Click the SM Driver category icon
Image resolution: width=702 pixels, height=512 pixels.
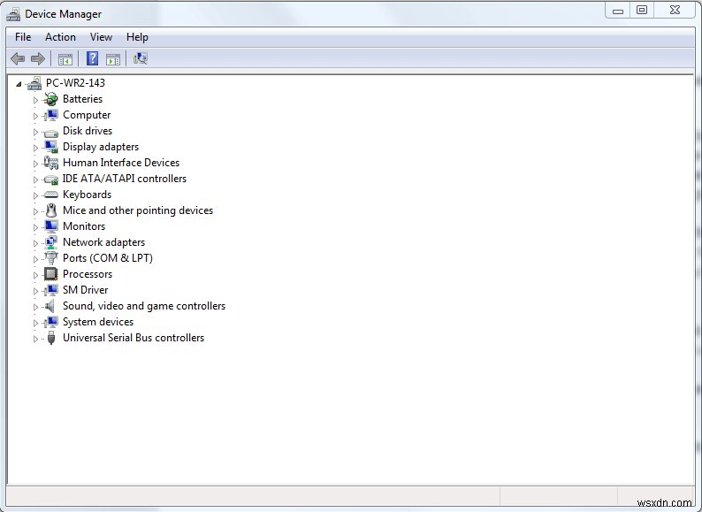[x=51, y=290]
